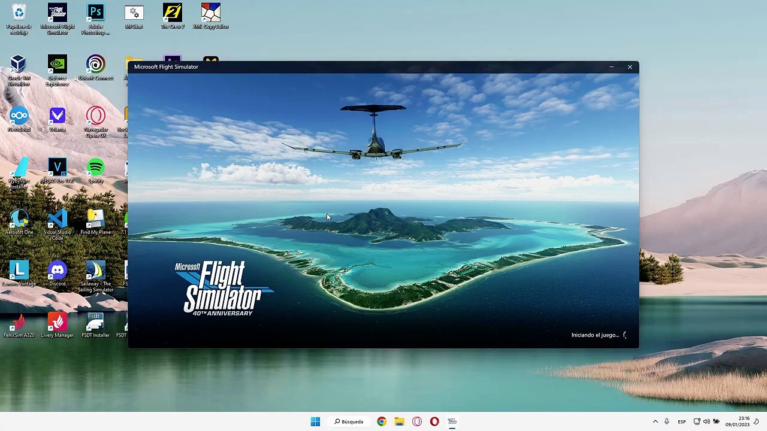The width and height of the screenshot is (767, 431).
Task: Open the Adobe Photoshop desktop shortcut
Action: tap(95, 19)
